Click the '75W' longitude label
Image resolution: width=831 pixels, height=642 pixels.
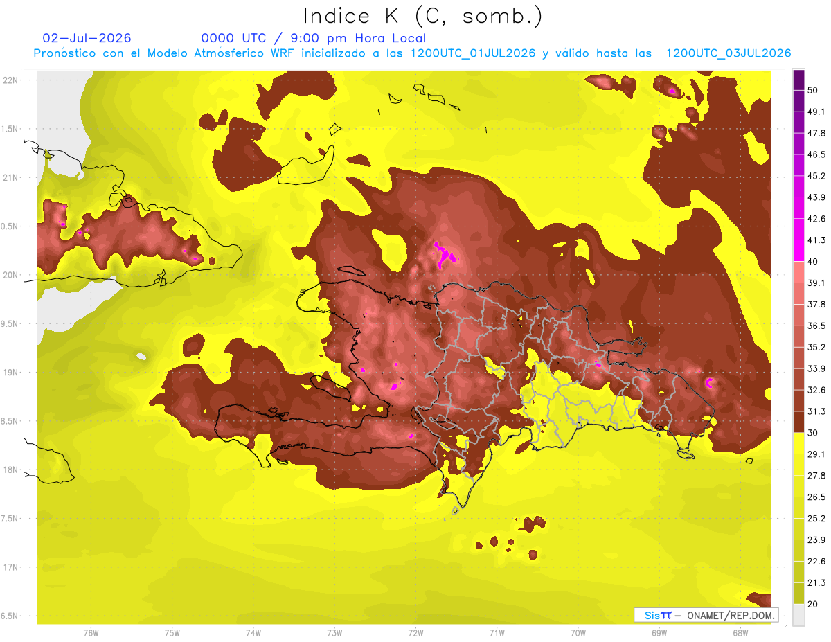click(172, 633)
